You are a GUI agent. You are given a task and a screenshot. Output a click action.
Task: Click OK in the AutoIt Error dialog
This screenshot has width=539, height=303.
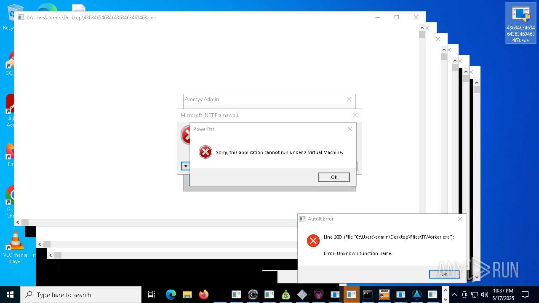tap(444, 274)
